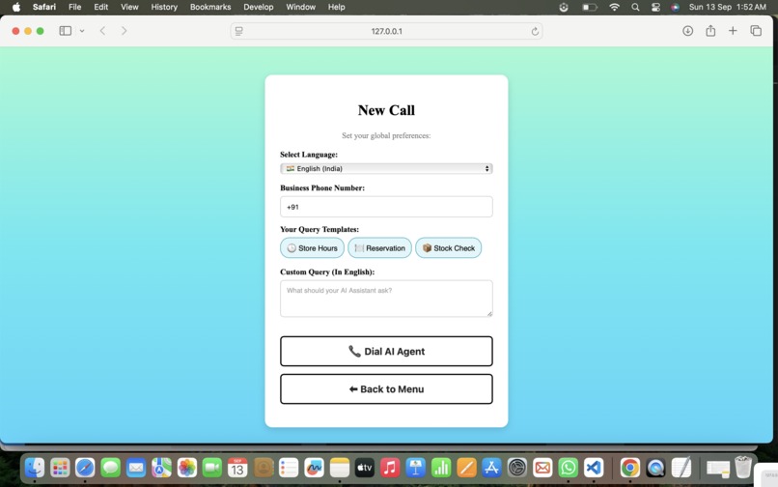Click the Safari address bar showing 127.0.0.1
Screen dimensions: 778x487
point(386,31)
